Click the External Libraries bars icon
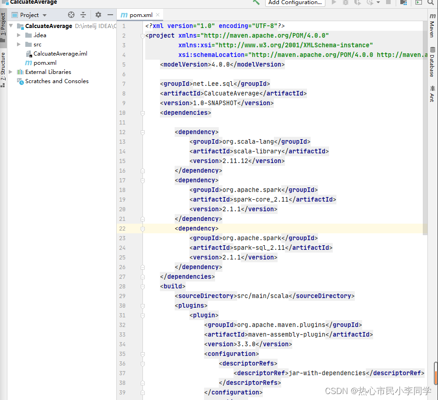Screen dimensions: 438x400 click(20, 72)
